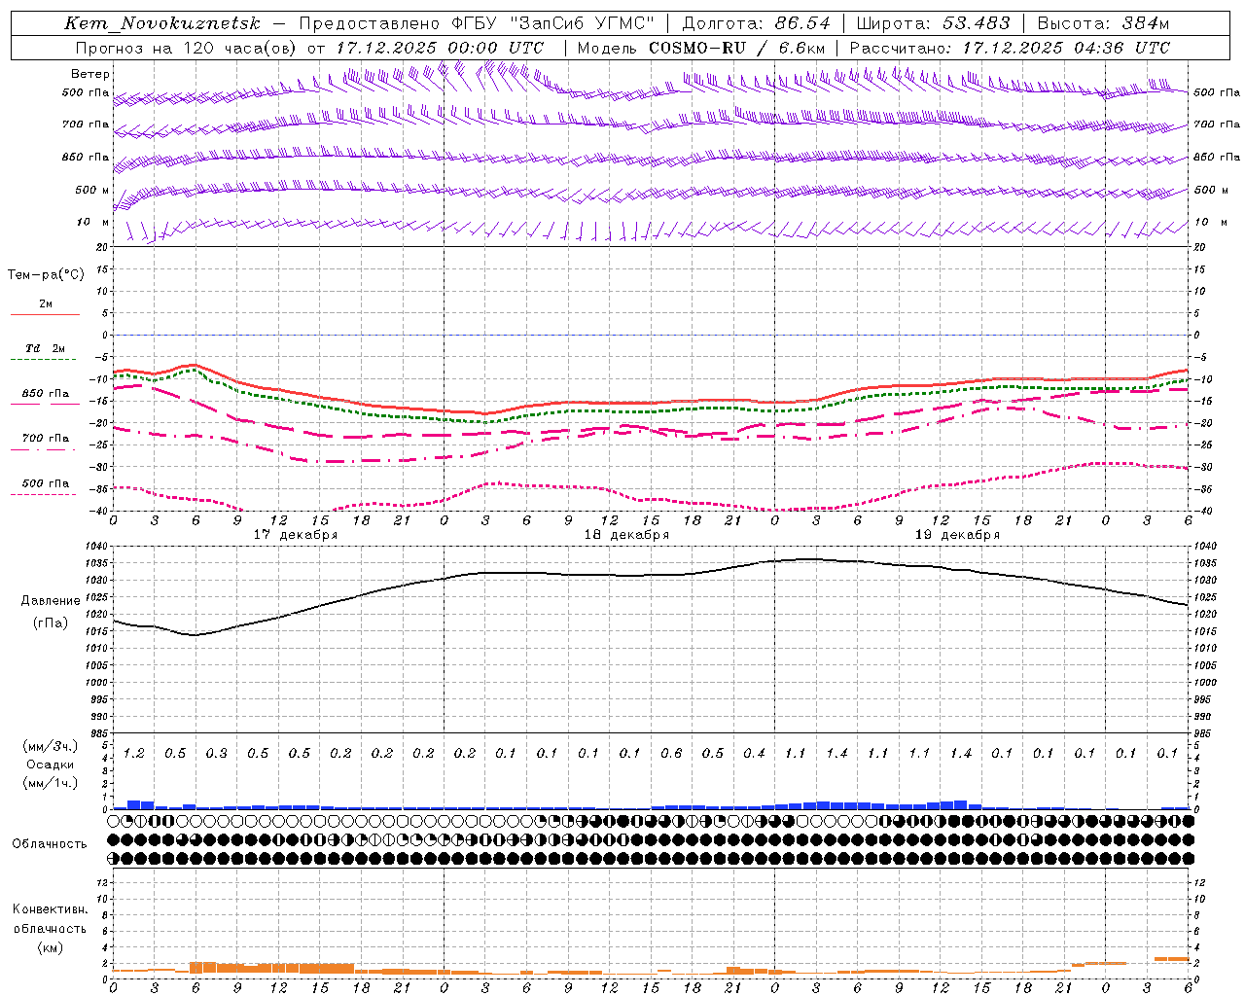Click the Kem_Novokuznetsk station title
Screen dimensions: 1245x996
click(x=162, y=23)
